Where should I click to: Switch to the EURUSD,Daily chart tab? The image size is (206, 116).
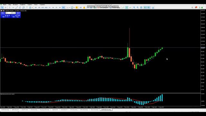(5, 110)
